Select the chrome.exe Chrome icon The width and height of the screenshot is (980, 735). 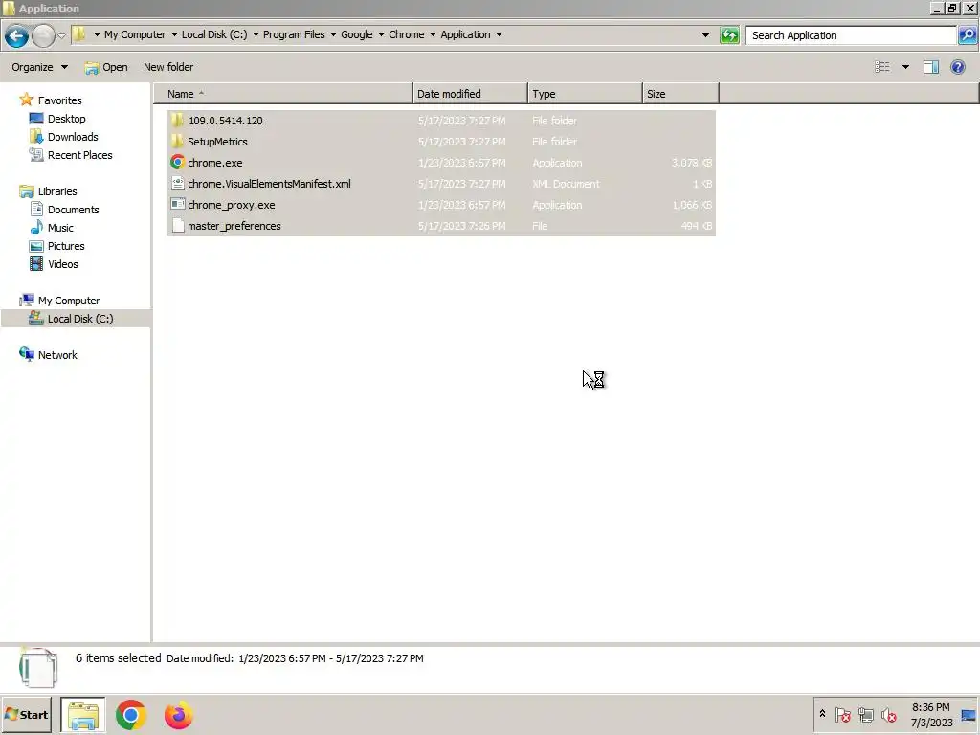click(177, 163)
